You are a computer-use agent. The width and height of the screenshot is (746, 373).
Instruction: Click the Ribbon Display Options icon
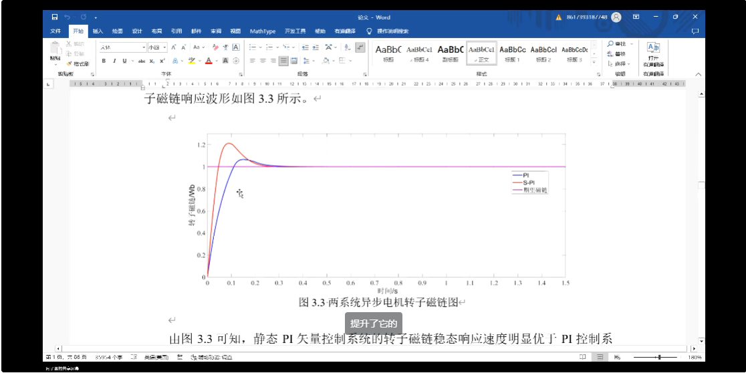pyautogui.click(x=636, y=17)
